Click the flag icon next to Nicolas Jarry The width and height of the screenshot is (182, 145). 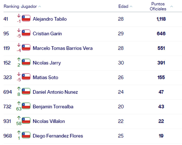pyautogui.click(x=26, y=62)
